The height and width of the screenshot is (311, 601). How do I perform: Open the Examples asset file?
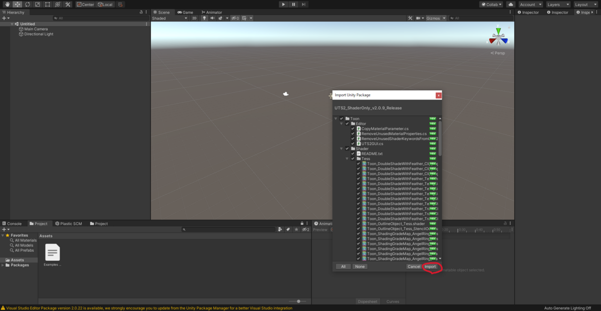click(53, 254)
